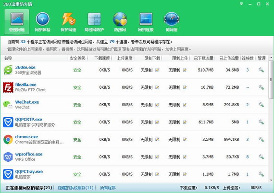Image resolution: width=274 pixels, height=193 pixels.
Task: Click scrollbar up arrow in program list
Action: (x=271, y=58)
